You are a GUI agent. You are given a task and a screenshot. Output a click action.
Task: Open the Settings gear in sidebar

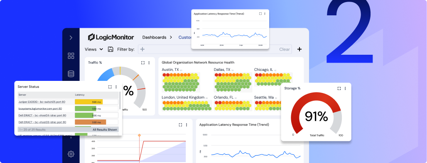71,154
